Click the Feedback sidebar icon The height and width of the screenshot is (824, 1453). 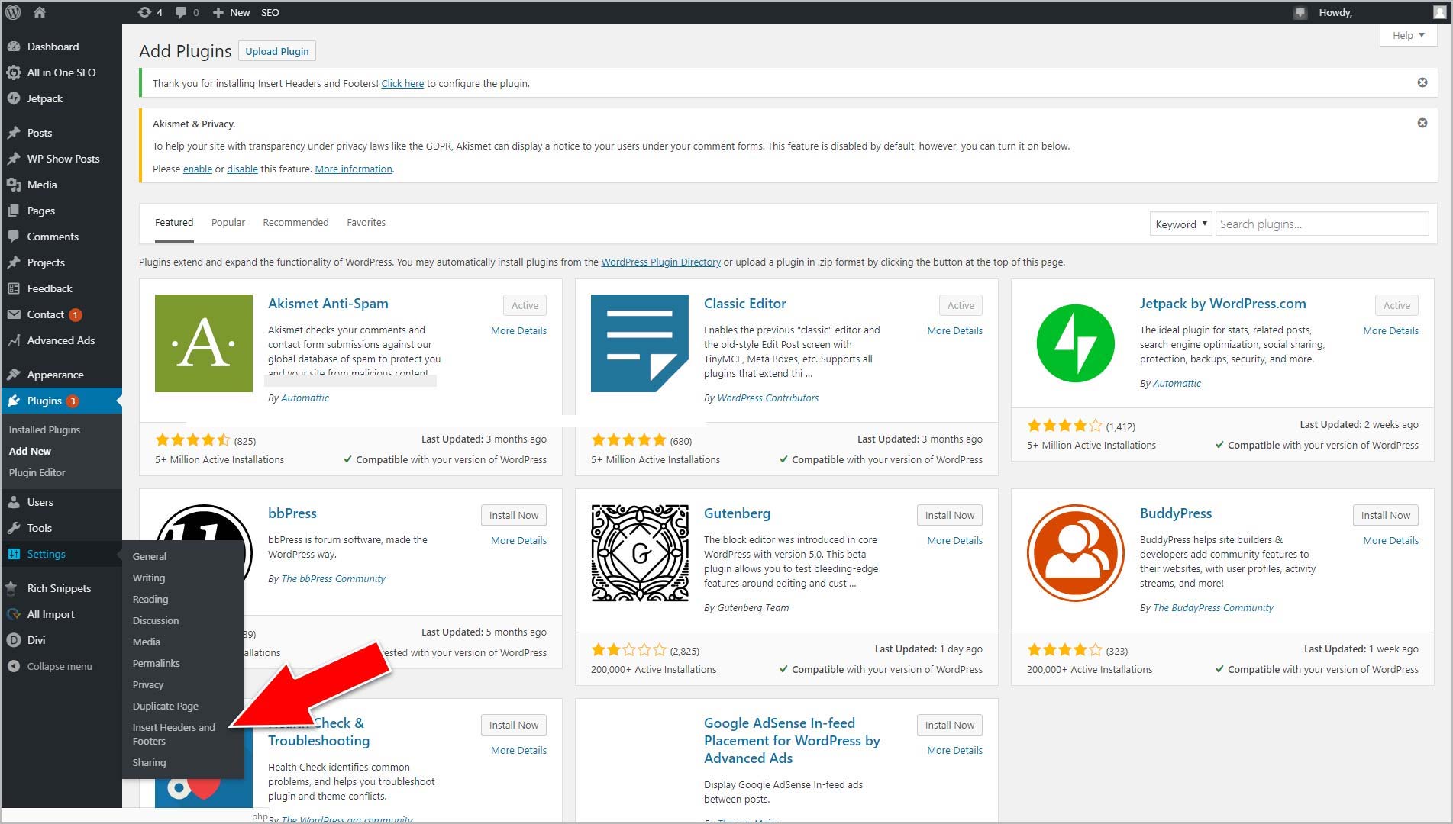13,288
